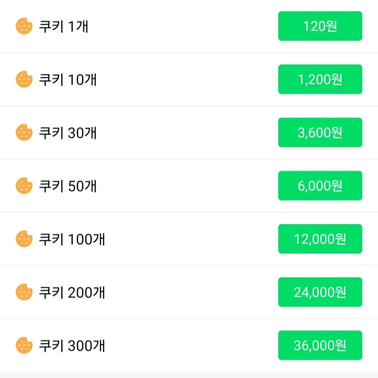Click the cookie icon beside 쿠키 200개
The height and width of the screenshot is (378, 378).
click(24, 292)
